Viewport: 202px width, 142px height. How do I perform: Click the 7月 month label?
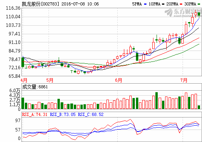184,81
